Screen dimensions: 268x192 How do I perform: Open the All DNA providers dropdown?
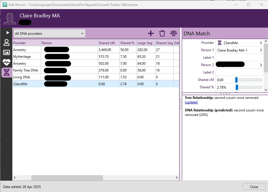pos(50,34)
